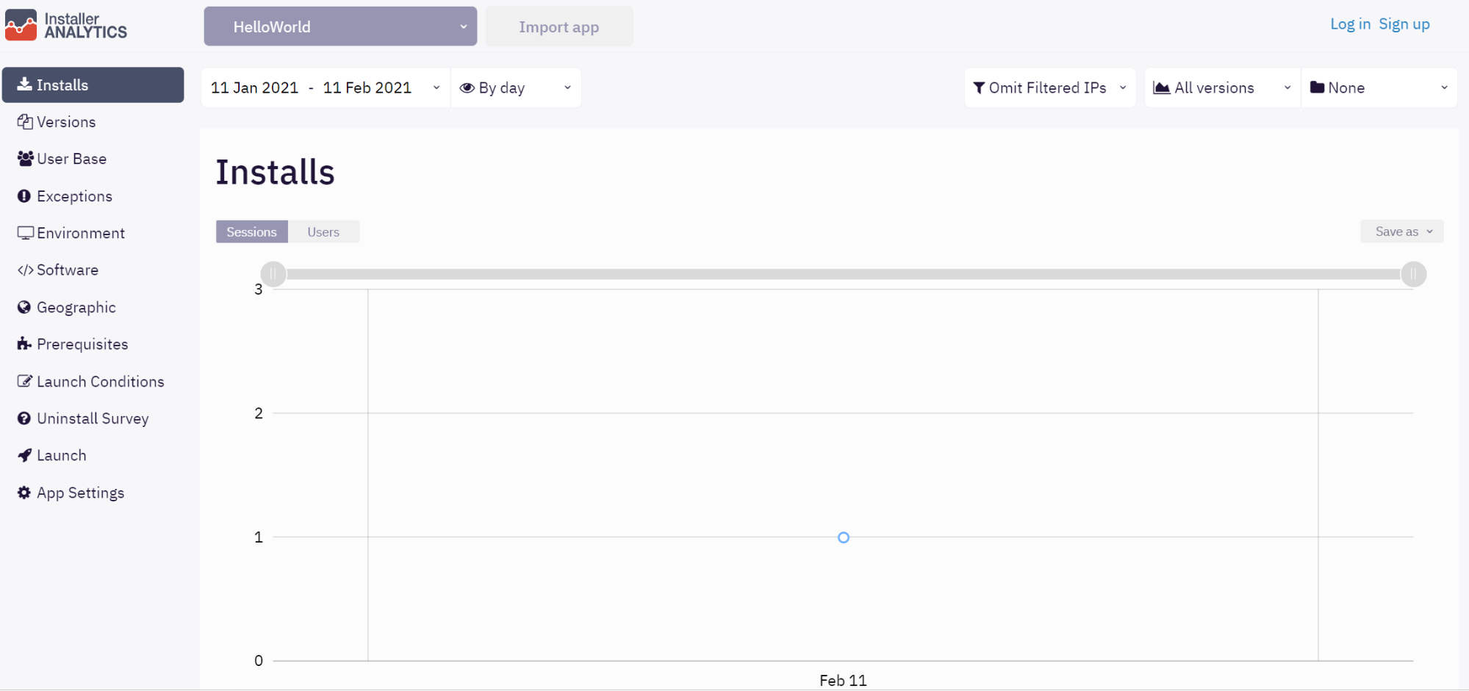The image size is (1469, 691).
Task: Click the User Base people icon
Action: click(25, 159)
